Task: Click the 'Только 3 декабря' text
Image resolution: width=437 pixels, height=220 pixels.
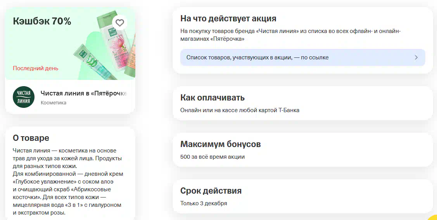Action: [204, 203]
